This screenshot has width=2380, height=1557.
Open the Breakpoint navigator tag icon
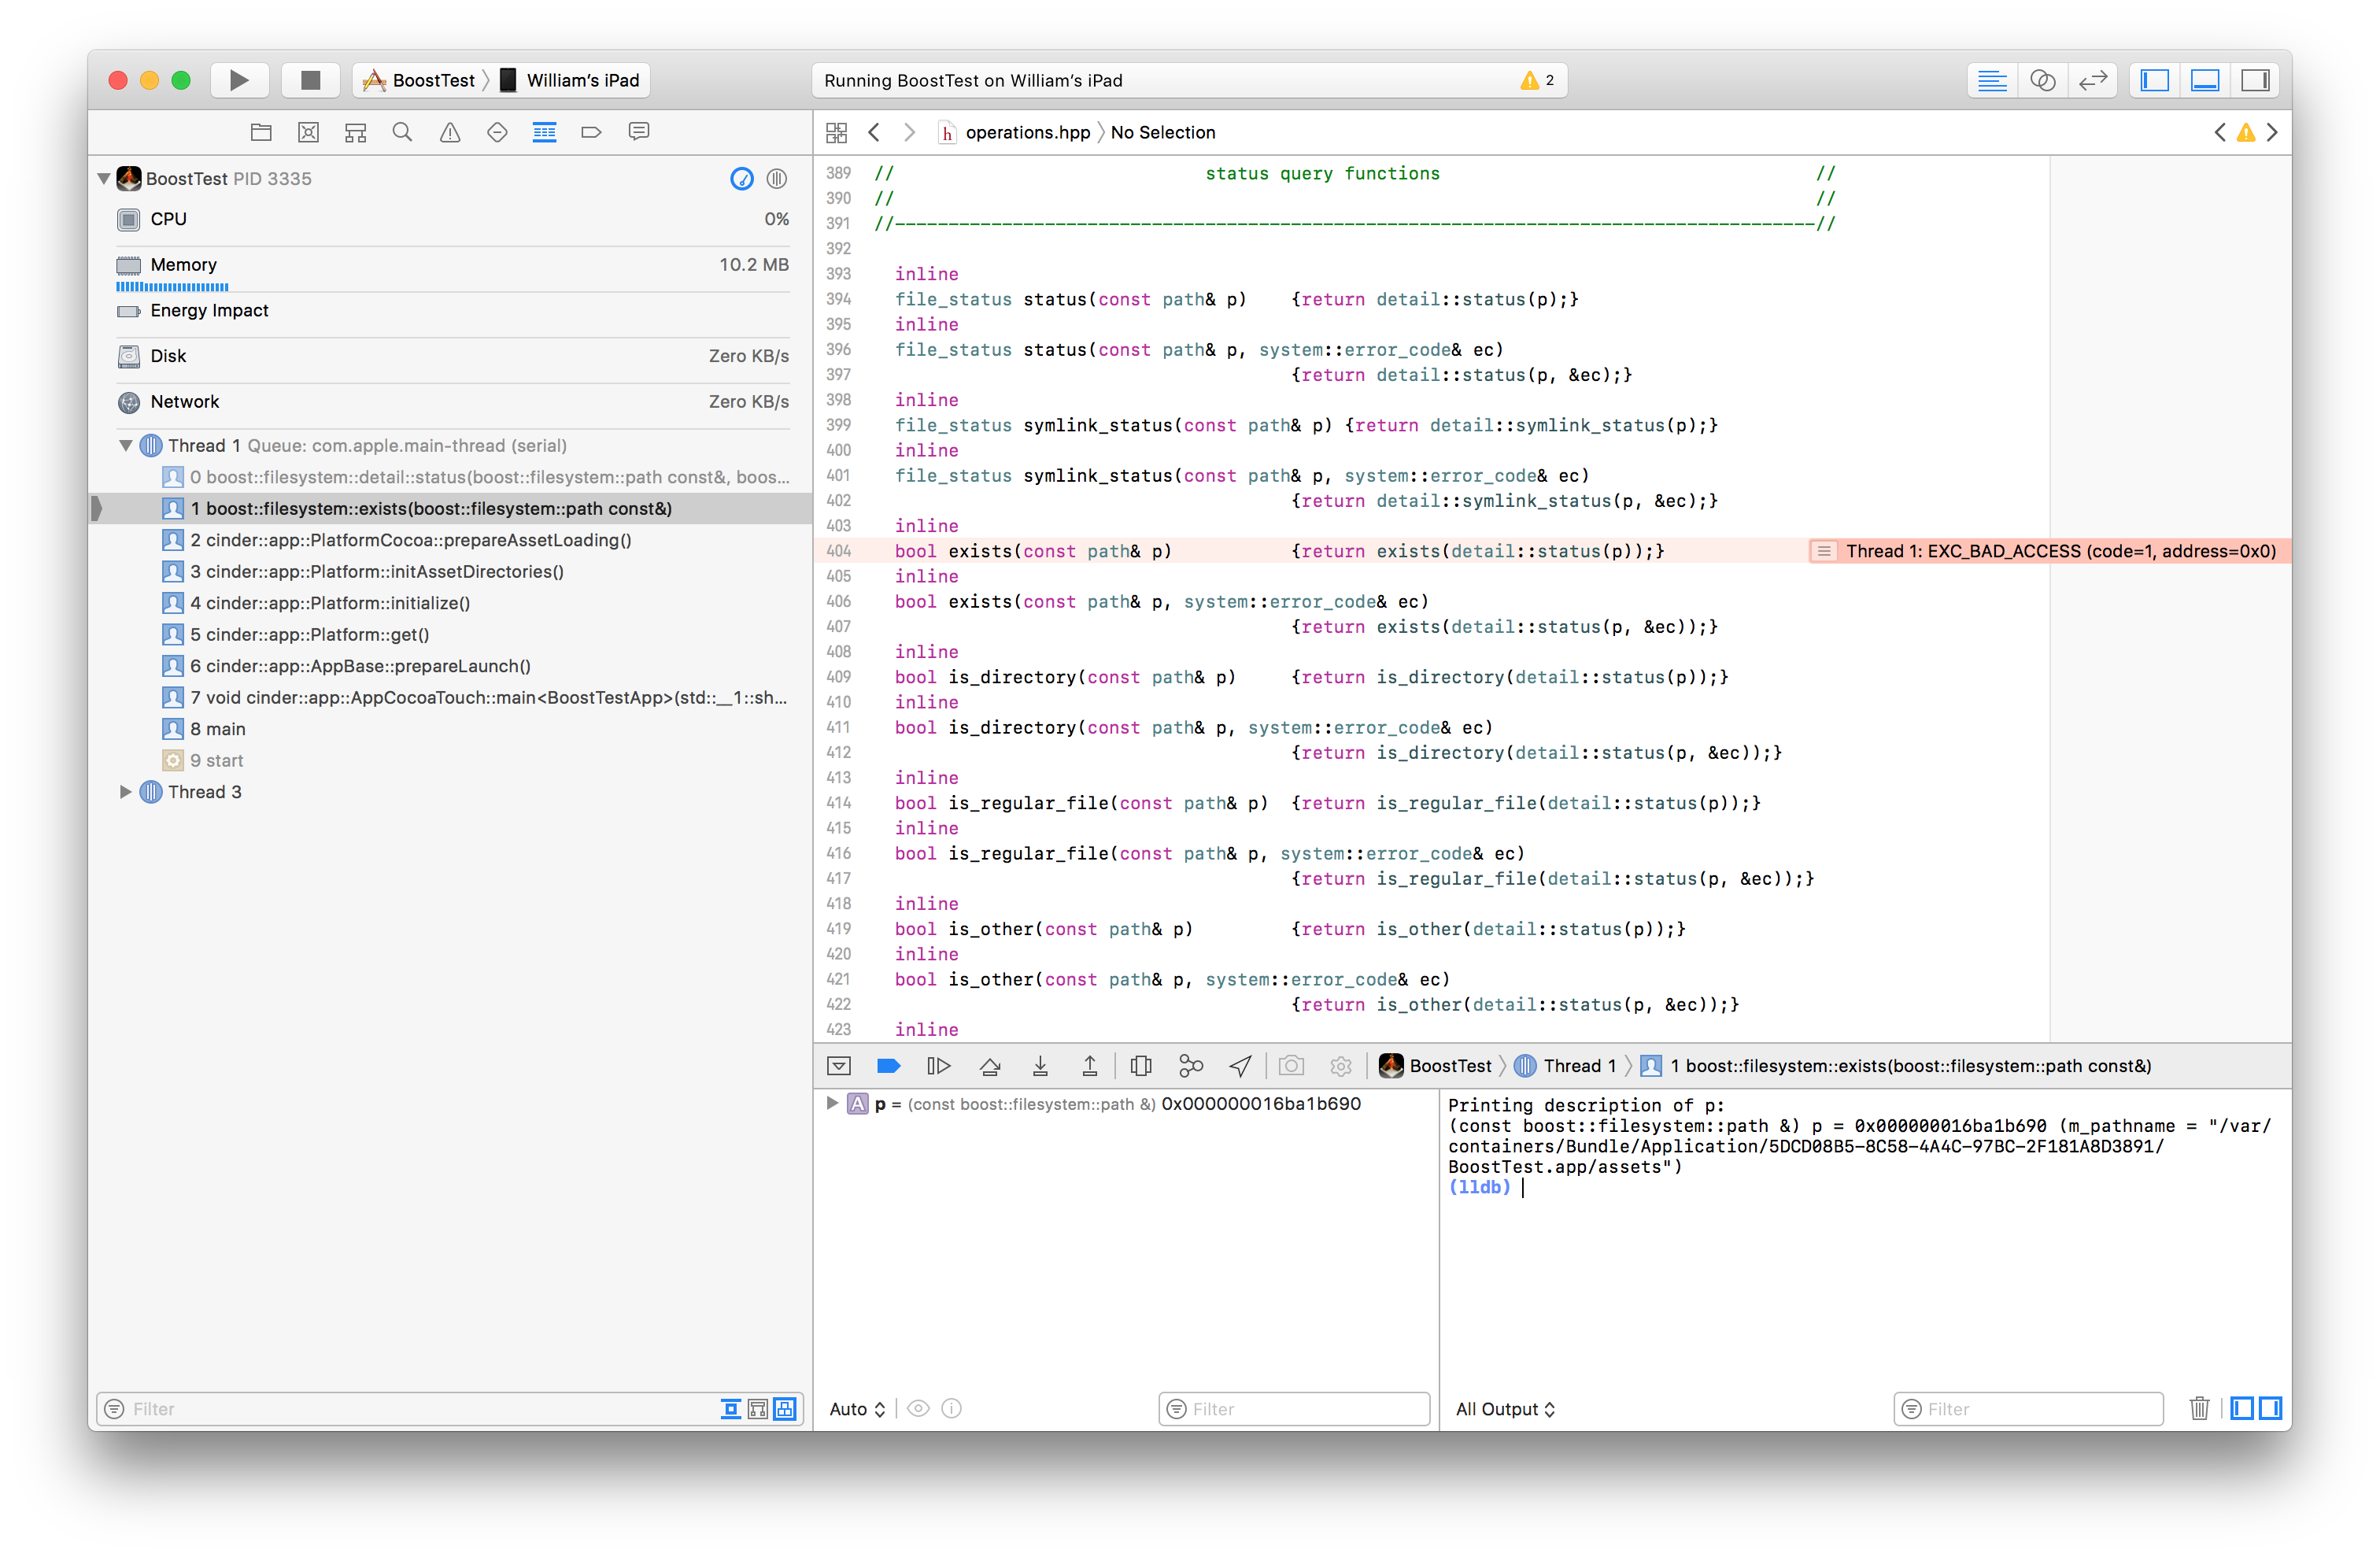click(x=591, y=131)
